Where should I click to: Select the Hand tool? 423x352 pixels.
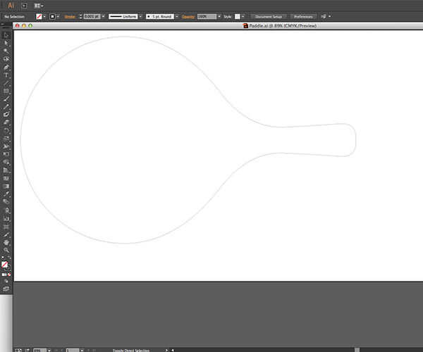click(x=6, y=242)
